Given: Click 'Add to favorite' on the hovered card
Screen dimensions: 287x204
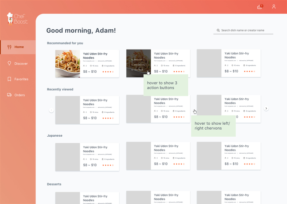Looking at the screenshot, I should pos(138,65).
